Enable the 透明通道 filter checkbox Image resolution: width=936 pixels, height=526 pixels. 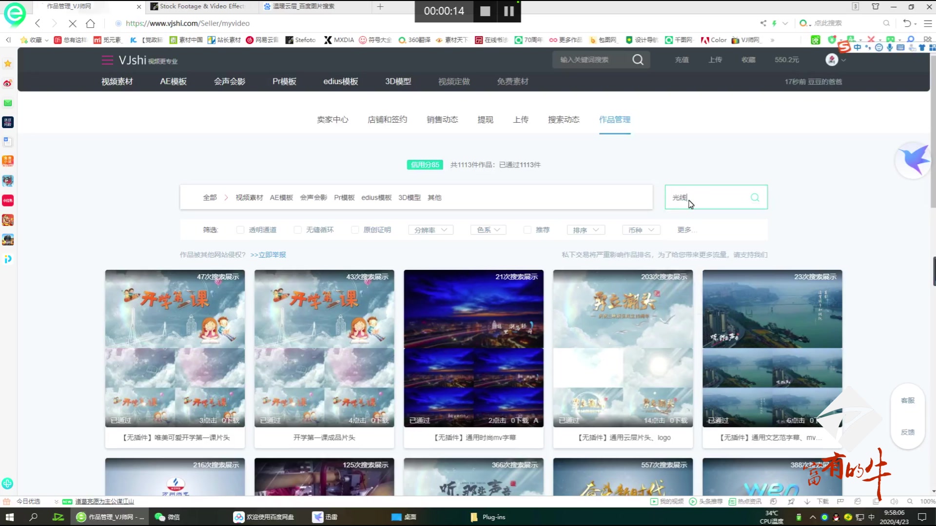[240, 229]
